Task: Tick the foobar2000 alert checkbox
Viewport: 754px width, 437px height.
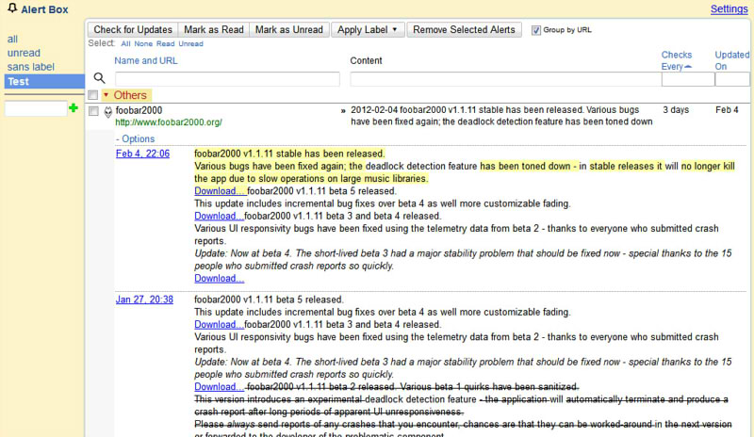Action: coord(93,111)
